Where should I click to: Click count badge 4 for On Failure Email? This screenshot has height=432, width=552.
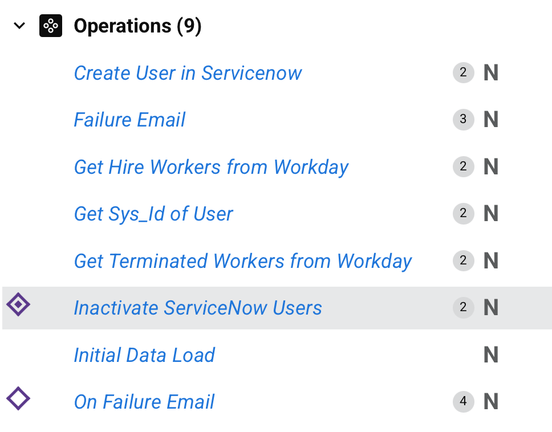(x=463, y=402)
